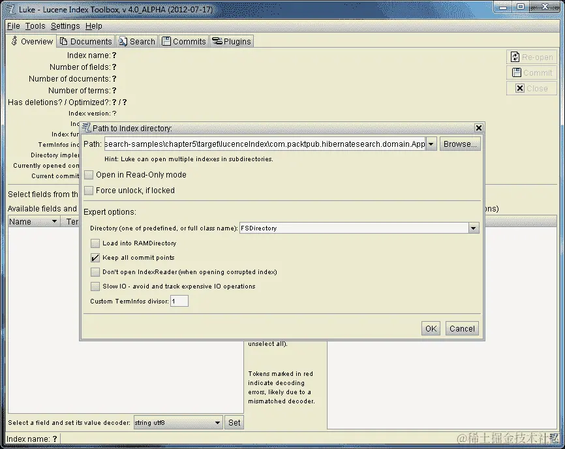Switch to the Documents tab

(85, 41)
